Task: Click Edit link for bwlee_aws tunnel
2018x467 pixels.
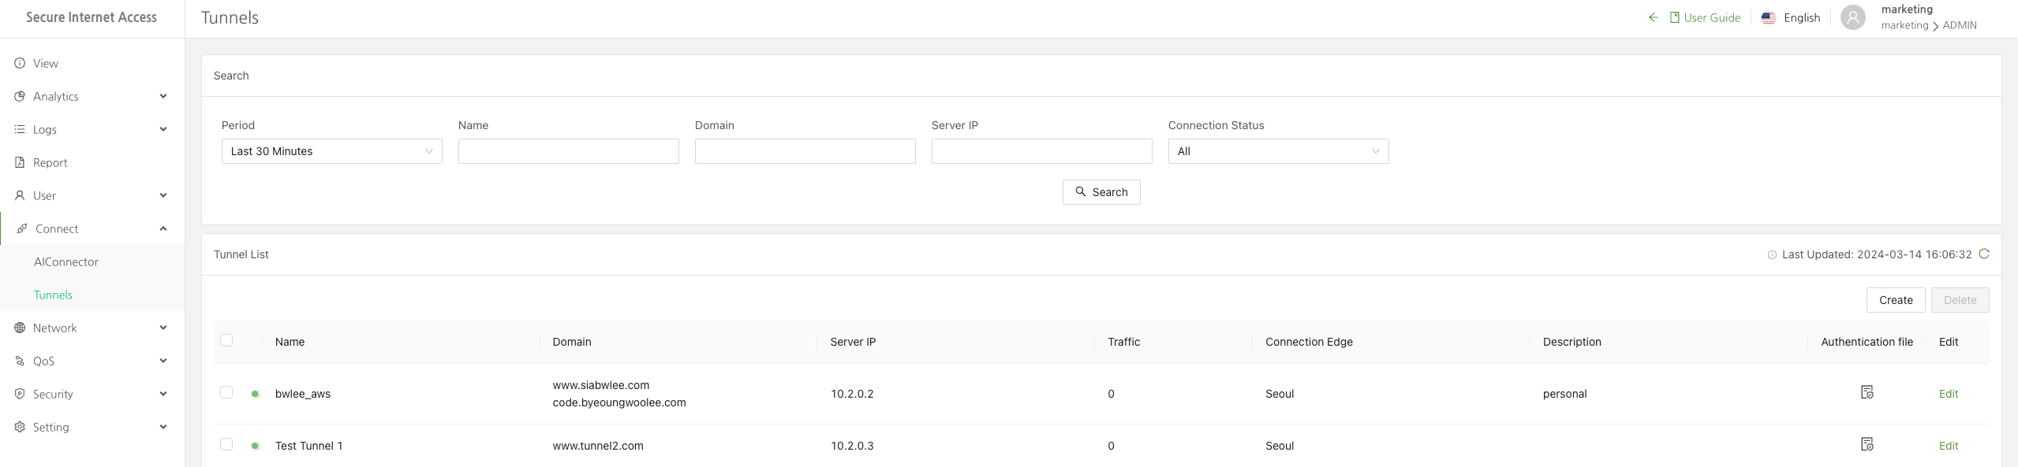Action: [x=1948, y=394]
